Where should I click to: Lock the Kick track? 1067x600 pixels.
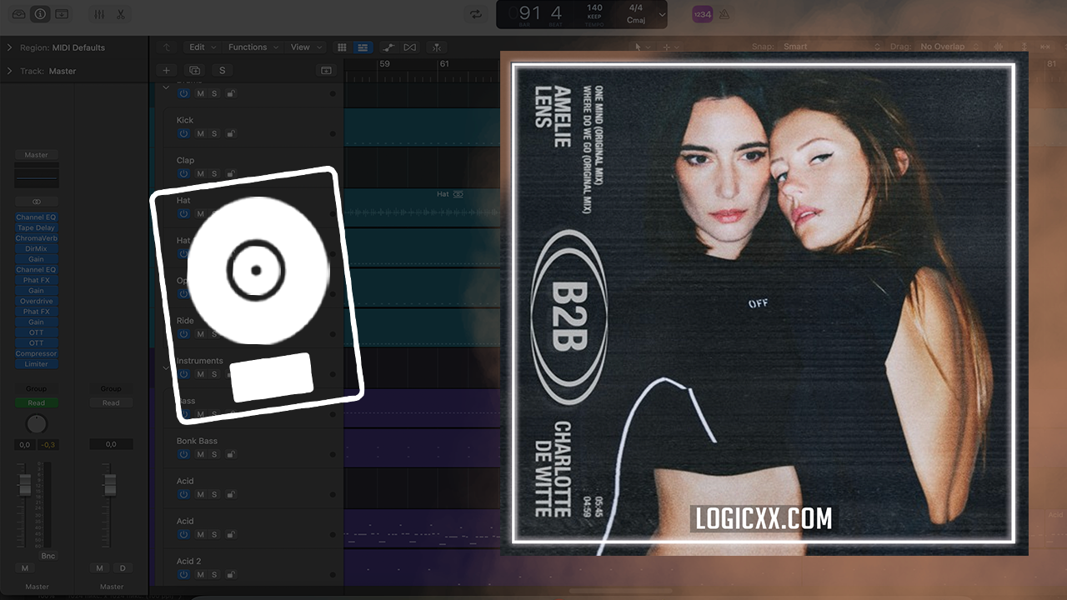(231, 133)
